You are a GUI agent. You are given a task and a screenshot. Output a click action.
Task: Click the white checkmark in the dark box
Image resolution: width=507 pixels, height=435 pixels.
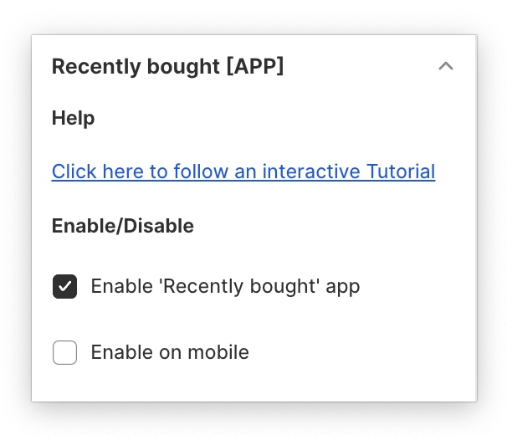pyautogui.click(x=65, y=287)
